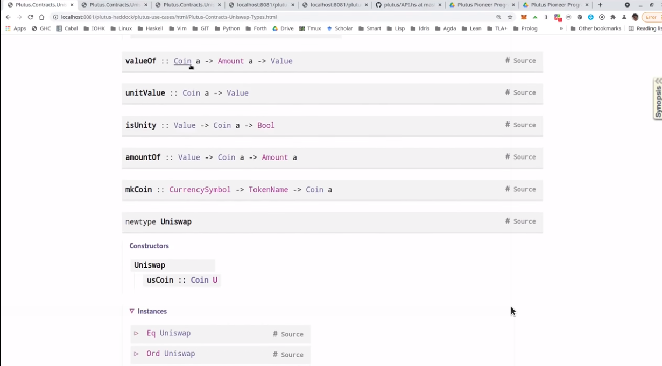The height and width of the screenshot is (366, 662).
Task: Click the browser reload icon
Action: [x=30, y=17]
